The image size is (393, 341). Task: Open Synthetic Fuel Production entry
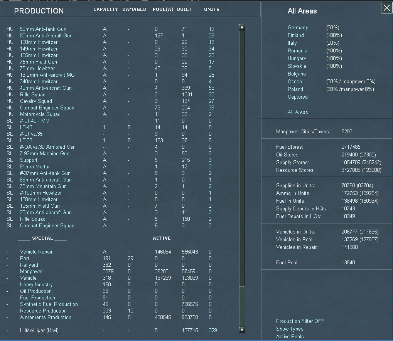click(49, 304)
